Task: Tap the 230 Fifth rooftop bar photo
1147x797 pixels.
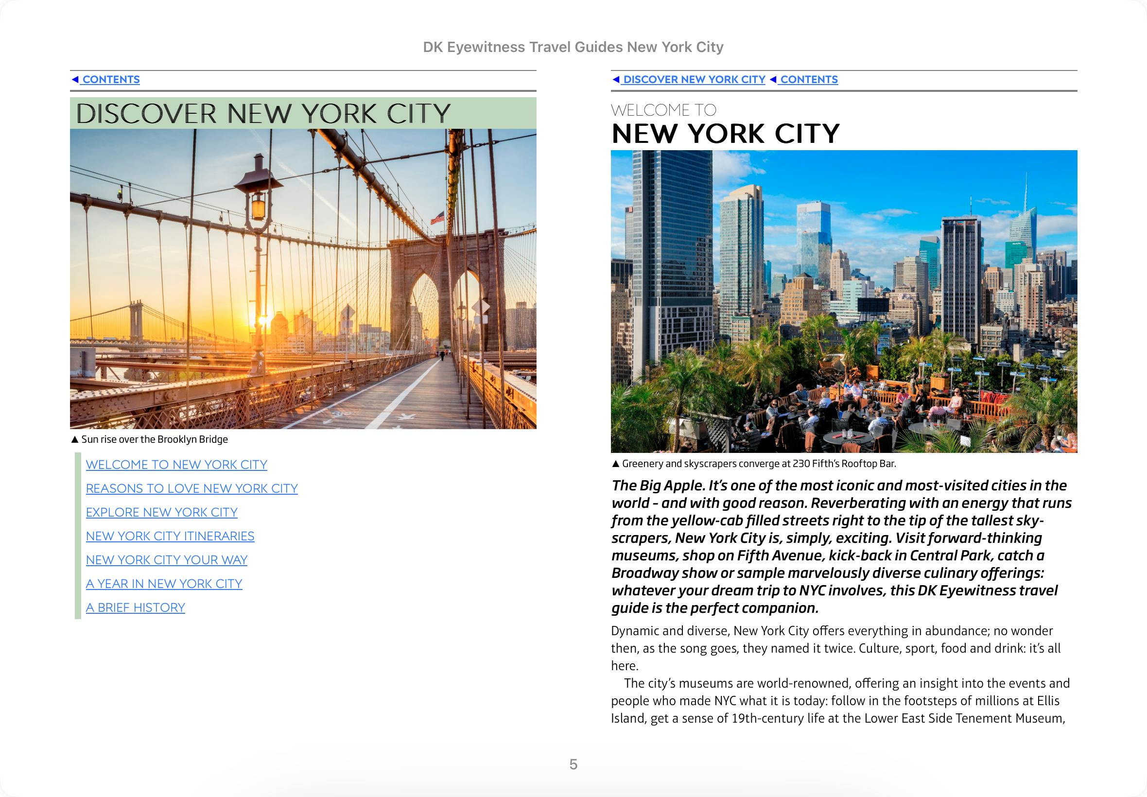Action: point(844,302)
